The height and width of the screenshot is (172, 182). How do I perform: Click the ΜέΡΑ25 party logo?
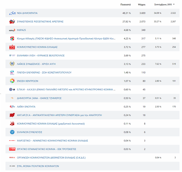[x=12, y=30]
